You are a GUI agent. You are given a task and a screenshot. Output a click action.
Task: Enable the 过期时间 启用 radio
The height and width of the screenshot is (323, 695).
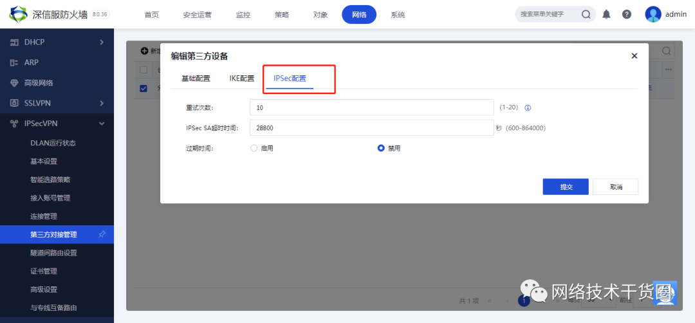pos(254,149)
